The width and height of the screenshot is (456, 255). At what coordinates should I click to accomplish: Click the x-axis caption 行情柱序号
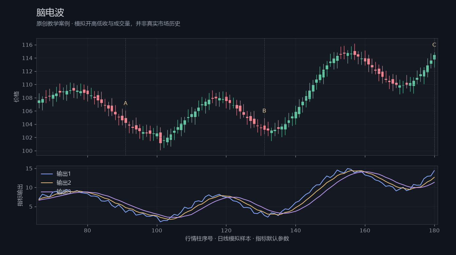tap(237, 239)
